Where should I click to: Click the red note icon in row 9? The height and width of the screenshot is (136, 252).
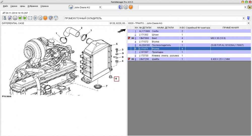click(x=129, y=59)
